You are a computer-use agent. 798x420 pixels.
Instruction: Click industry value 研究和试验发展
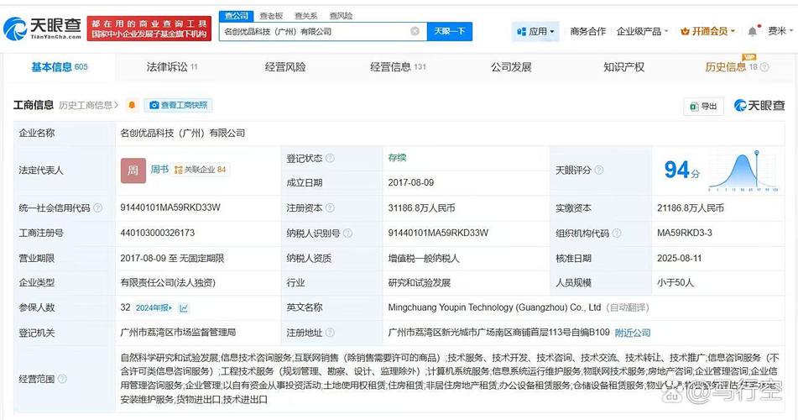pos(420,283)
